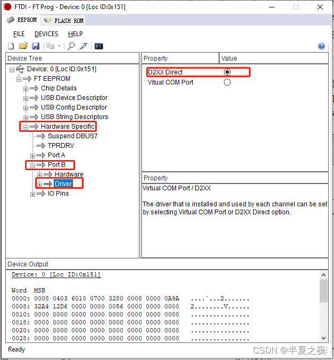This screenshot has width=334, height=360.
Task: Click the Device Output scroll up arrow
Action: coord(324,275)
